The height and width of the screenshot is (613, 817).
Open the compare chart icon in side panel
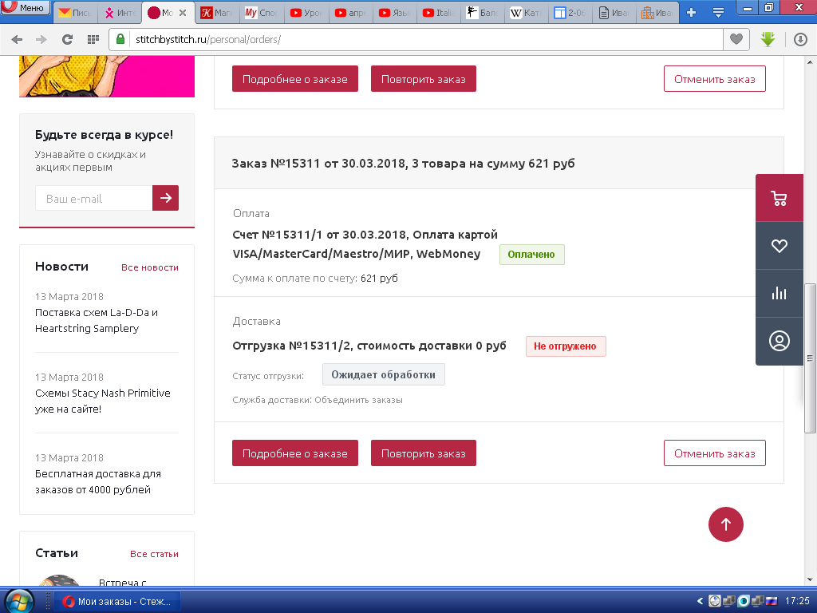(x=779, y=293)
